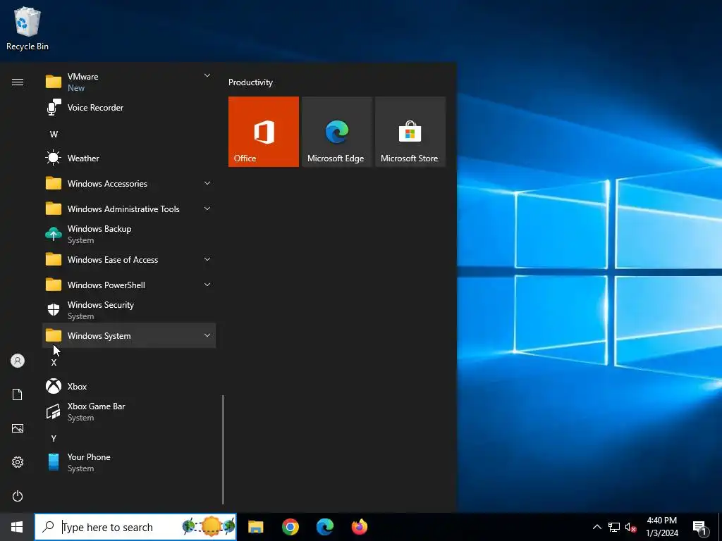Open the Microsoft Edge tile
The image size is (722, 541).
[336, 132]
